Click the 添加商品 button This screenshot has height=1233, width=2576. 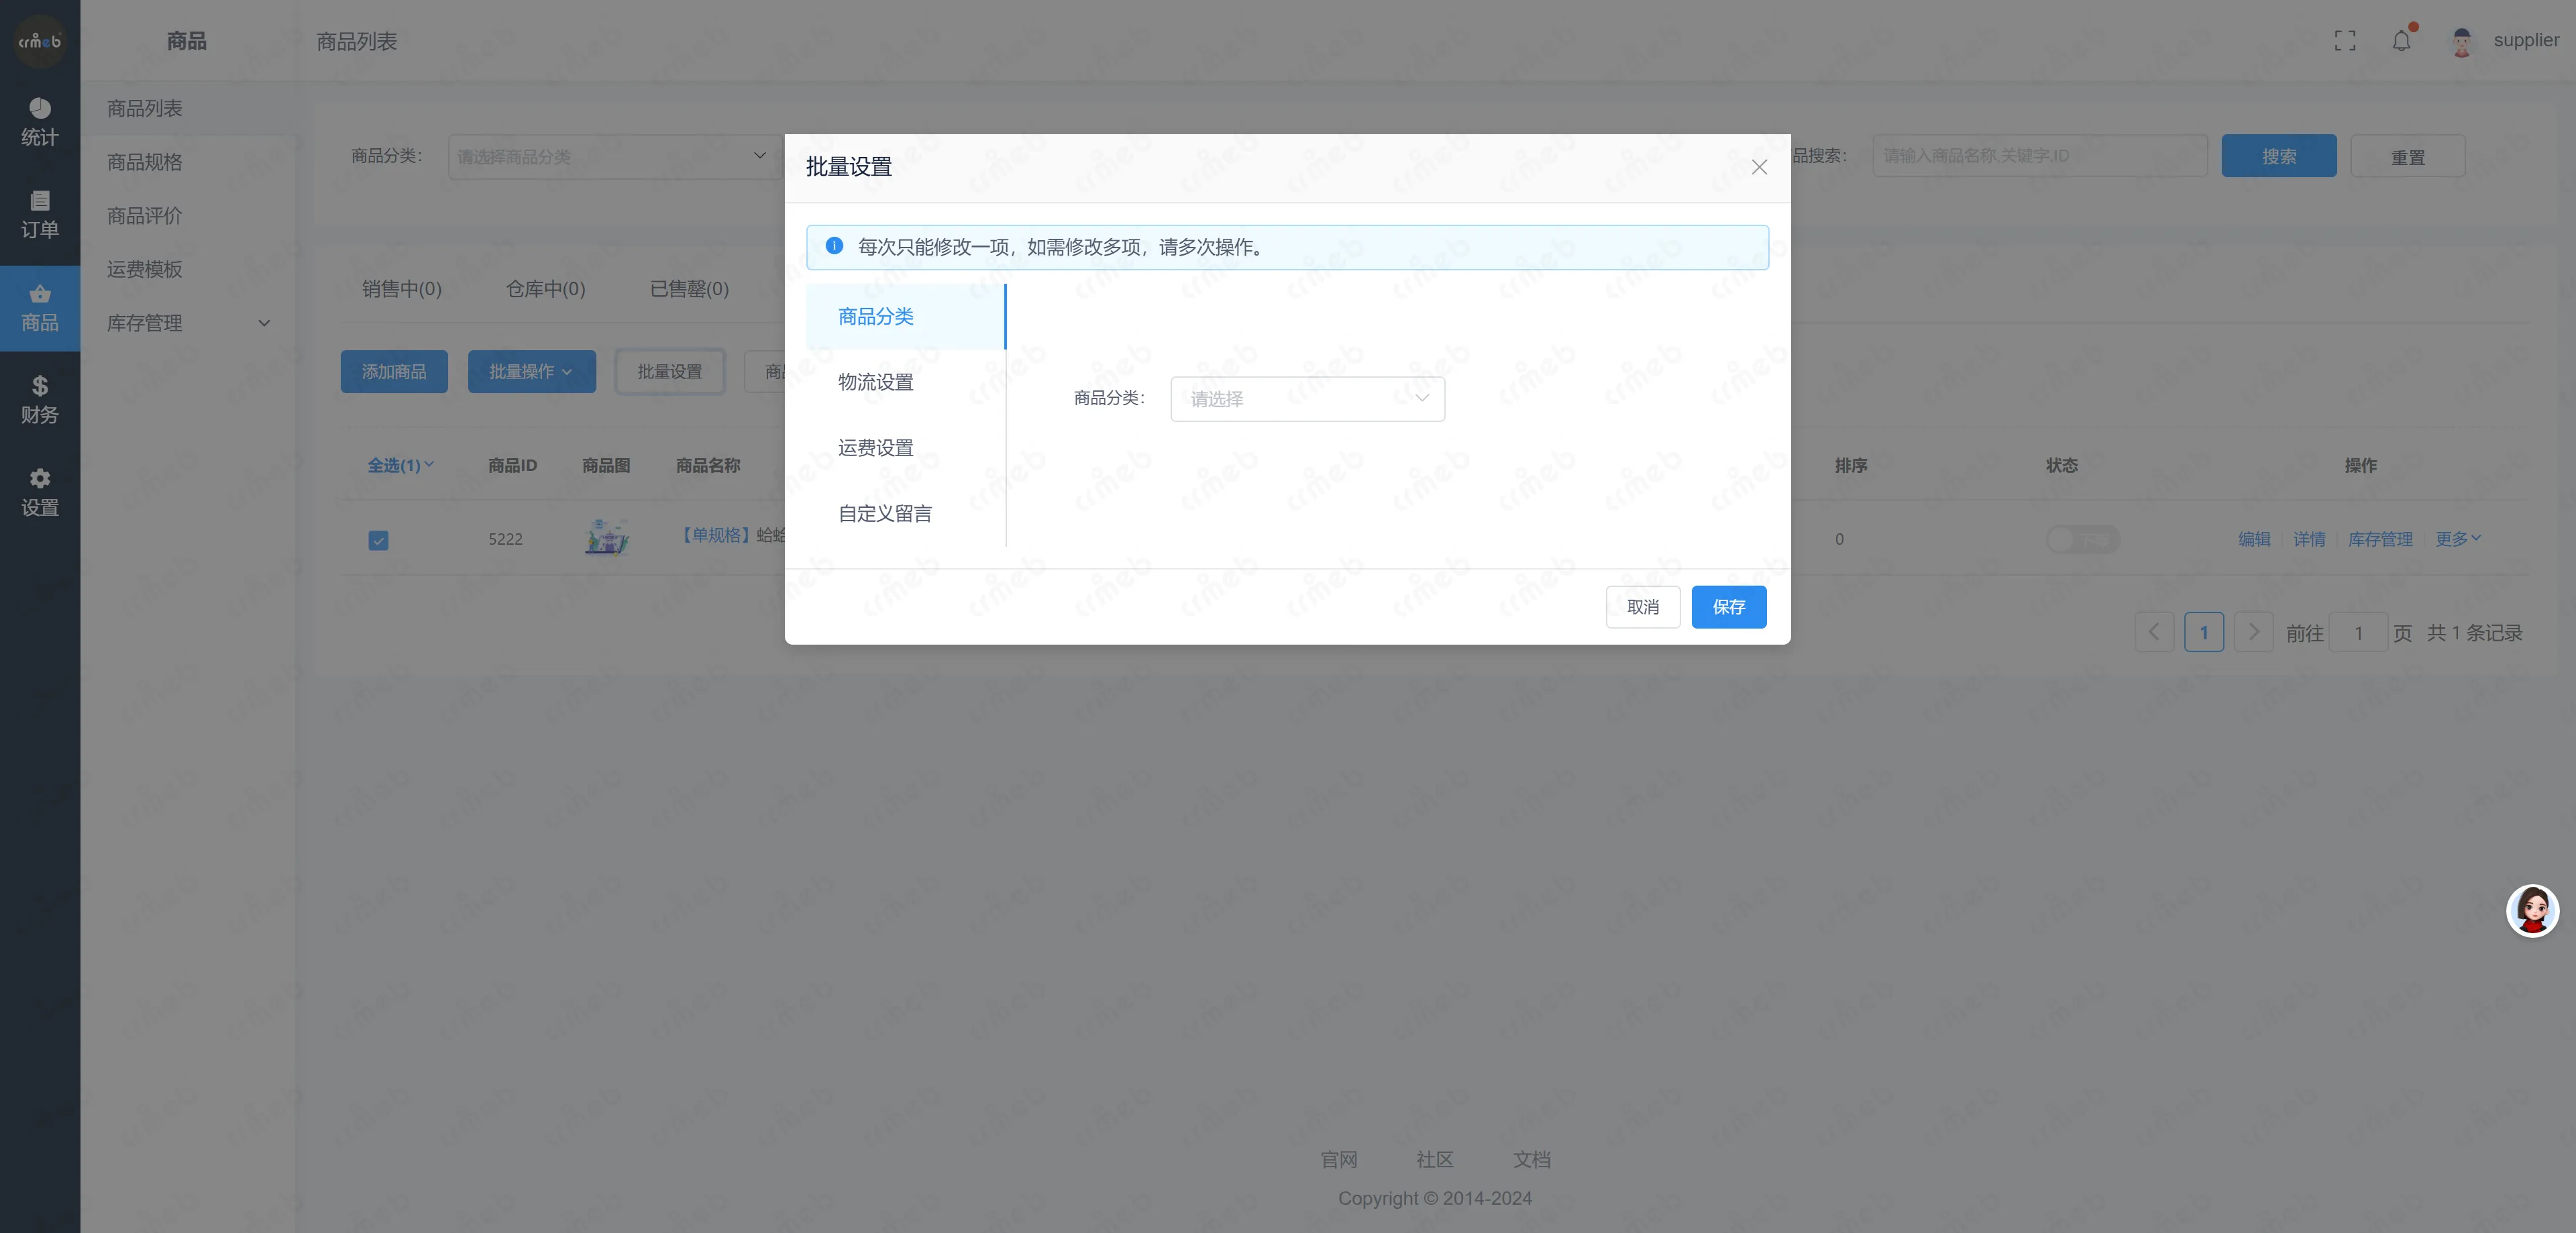[x=394, y=371]
